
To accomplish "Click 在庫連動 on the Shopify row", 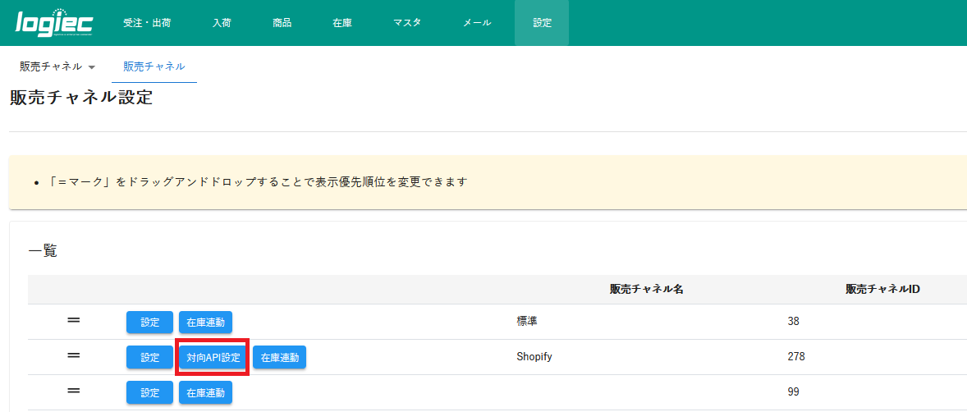I will point(279,358).
